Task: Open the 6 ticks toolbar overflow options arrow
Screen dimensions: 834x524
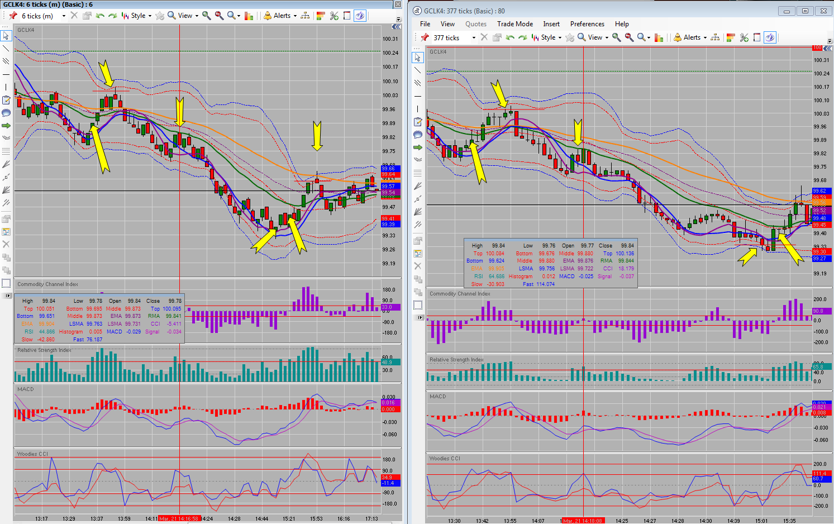Action: click(x=398, y=19)
